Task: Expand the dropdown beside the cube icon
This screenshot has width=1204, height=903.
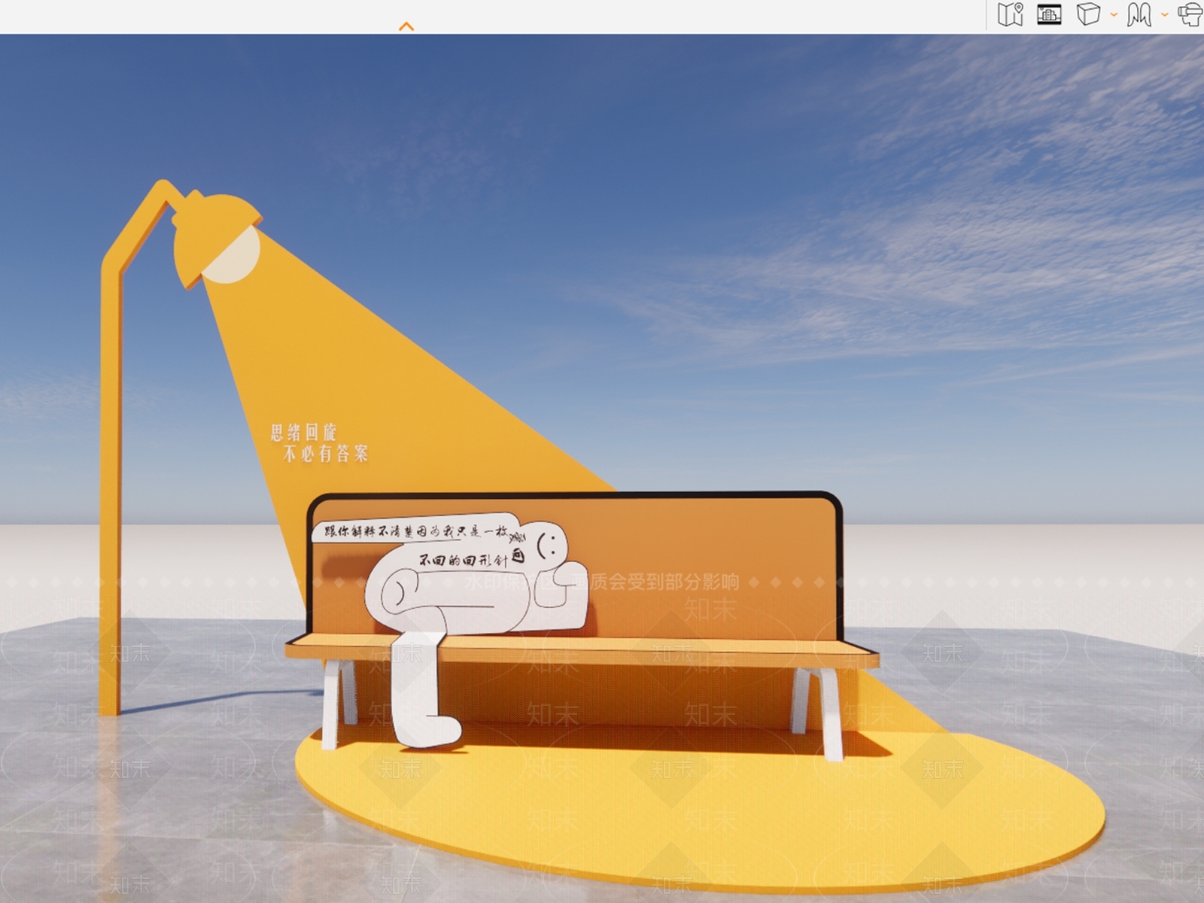Action: tap(1114, 14)
